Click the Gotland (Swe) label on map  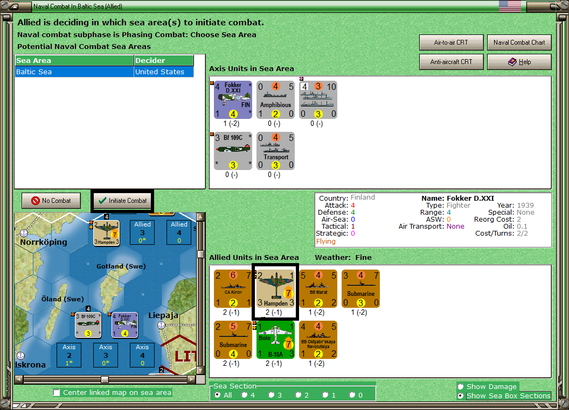(x=121, y=266)
